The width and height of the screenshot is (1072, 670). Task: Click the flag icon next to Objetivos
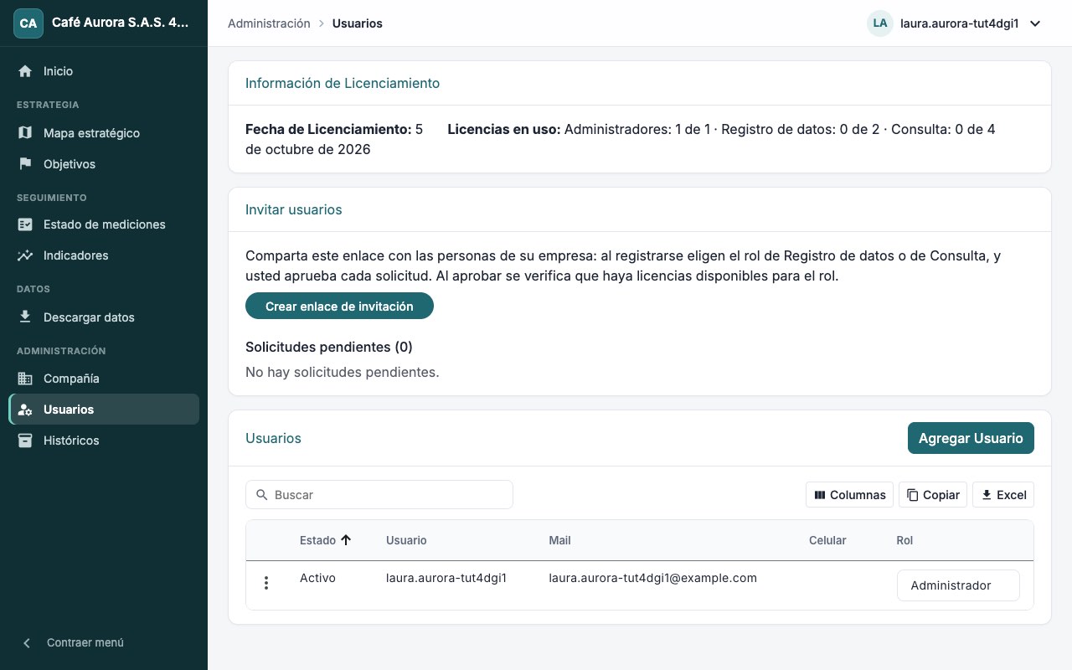tap(25, 164)
